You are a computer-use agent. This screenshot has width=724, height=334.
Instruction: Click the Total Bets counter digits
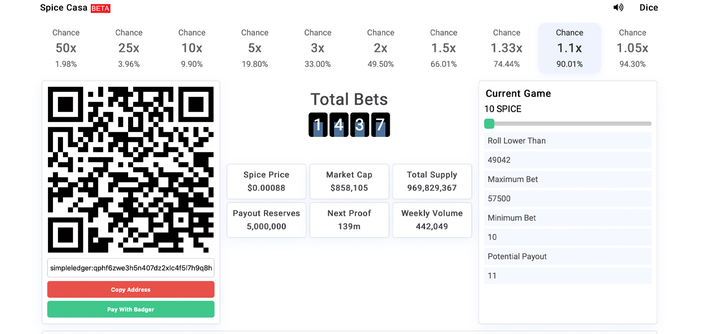tap(349, 125)
